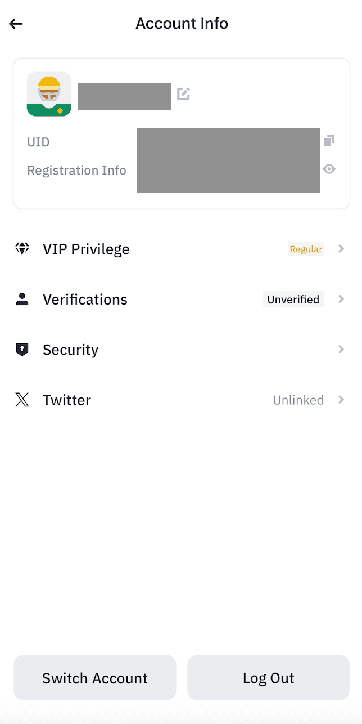
Task: Select the VIP Privilege diamond icon
Action: tap(22, 249)
